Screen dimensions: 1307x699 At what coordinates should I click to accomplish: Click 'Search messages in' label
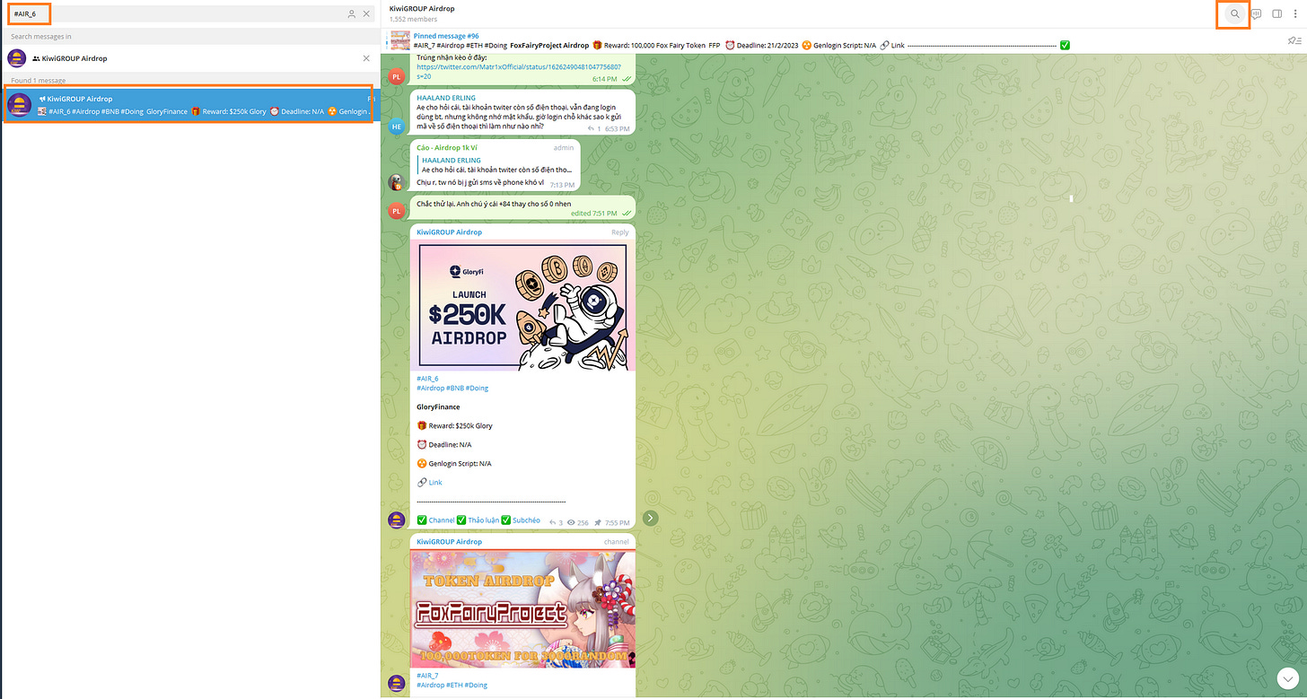pos(41,37)
